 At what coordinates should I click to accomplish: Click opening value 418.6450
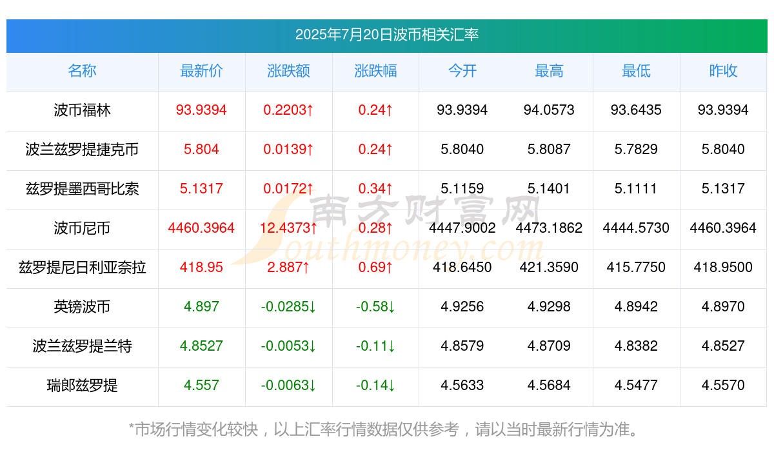[x=462, y=268]
